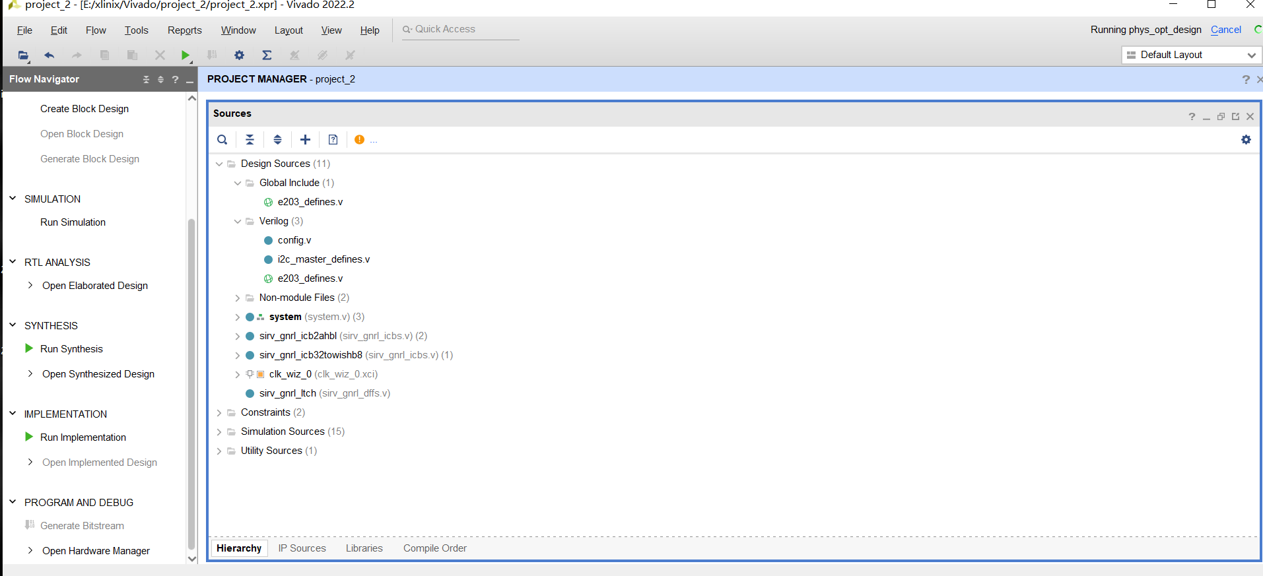Click the green Run toolbar arrow
Viewport: 1263px width, 576px height.
186,55
